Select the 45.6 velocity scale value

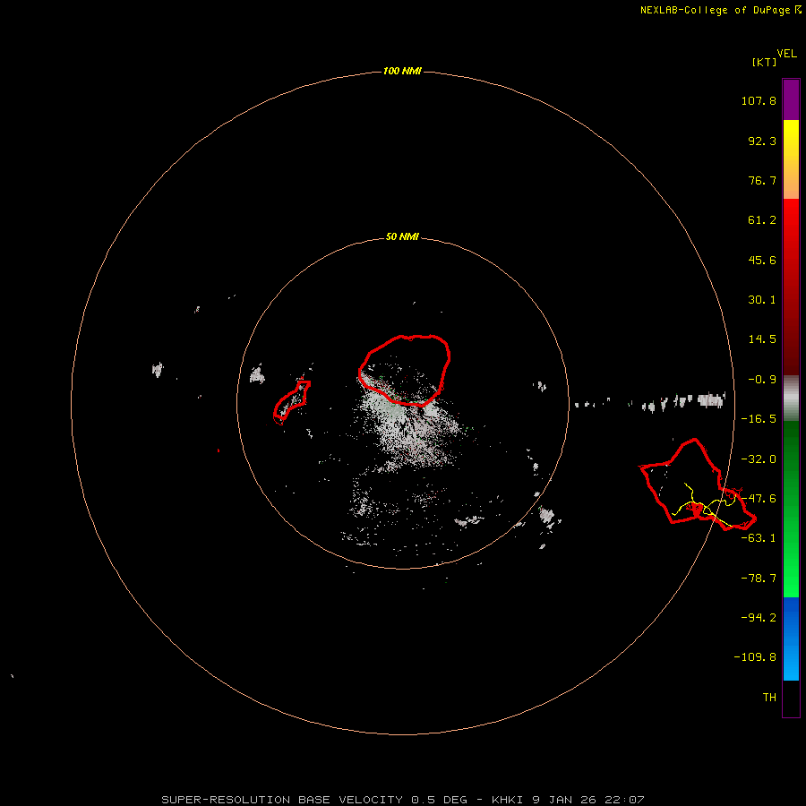click(x=762, y=260)
